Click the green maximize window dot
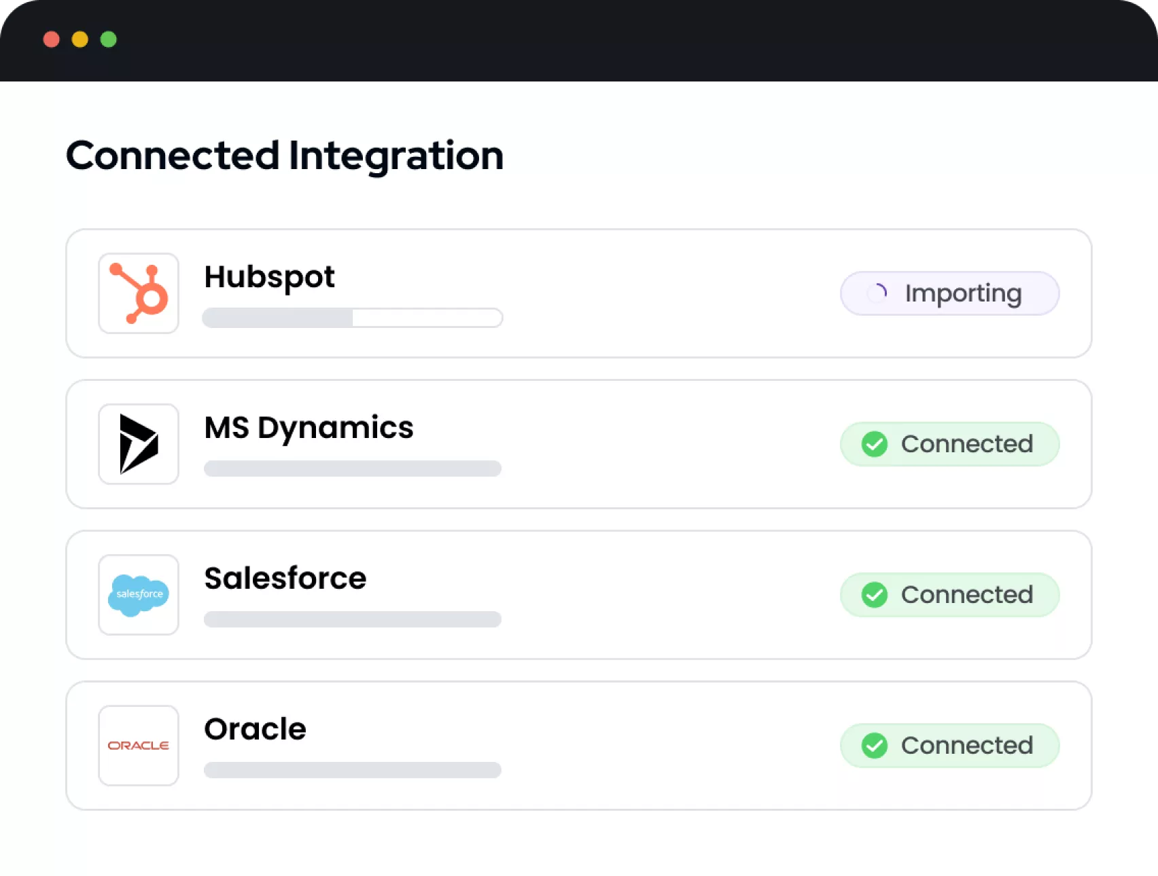The height and width of the screenshot is (876, 1158). click(109, 39)
